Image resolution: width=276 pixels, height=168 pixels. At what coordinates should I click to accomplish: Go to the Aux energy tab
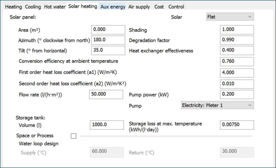pos(113,7)
